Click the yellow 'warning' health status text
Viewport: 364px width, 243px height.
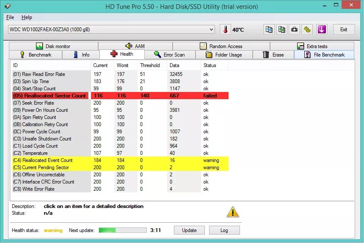(53, 230)
